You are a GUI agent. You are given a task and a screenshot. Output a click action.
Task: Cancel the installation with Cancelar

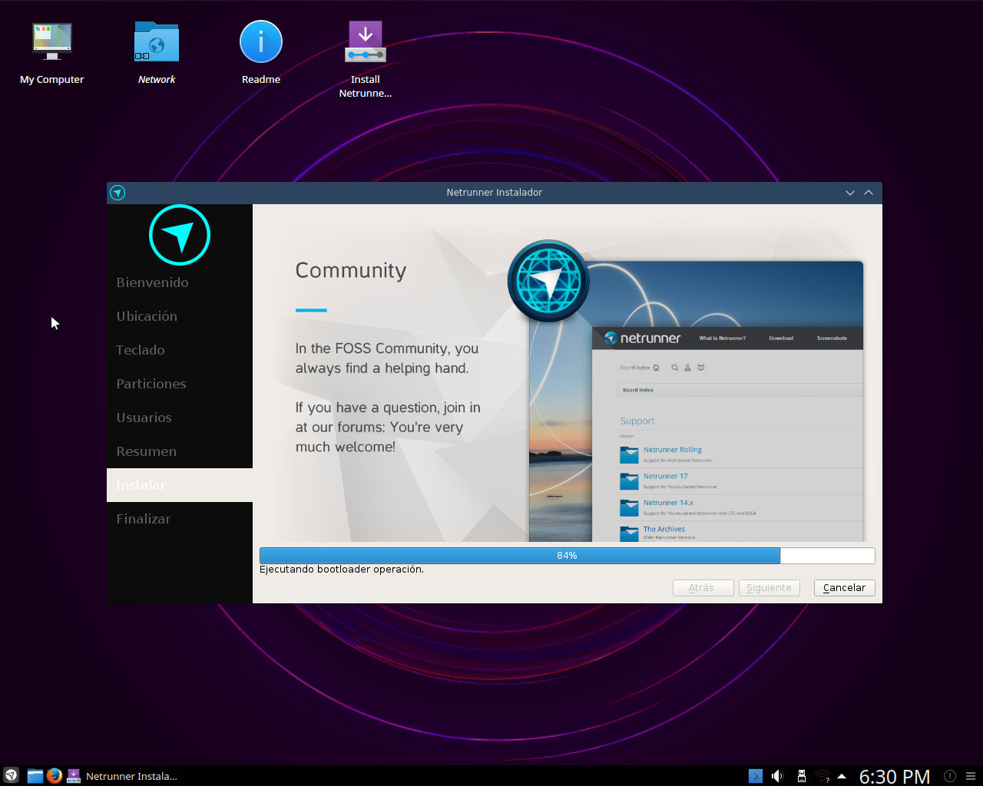pos(844,588)
